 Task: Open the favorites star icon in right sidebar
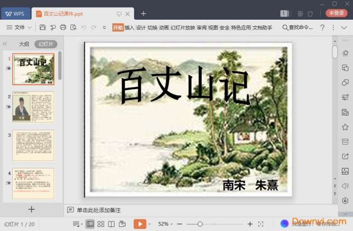click(x=345, y=127)
